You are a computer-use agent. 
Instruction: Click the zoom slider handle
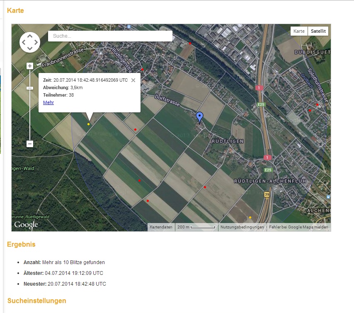[x=30, y=88]
